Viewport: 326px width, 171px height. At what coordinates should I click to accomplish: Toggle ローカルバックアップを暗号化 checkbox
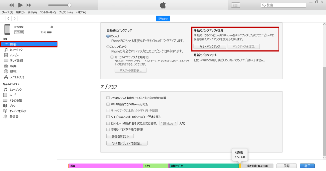112,57
